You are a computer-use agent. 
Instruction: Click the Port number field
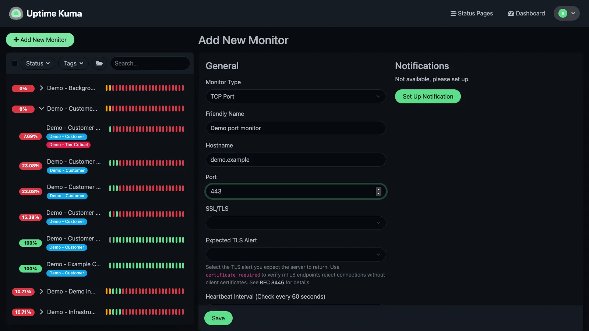[296, 191]
